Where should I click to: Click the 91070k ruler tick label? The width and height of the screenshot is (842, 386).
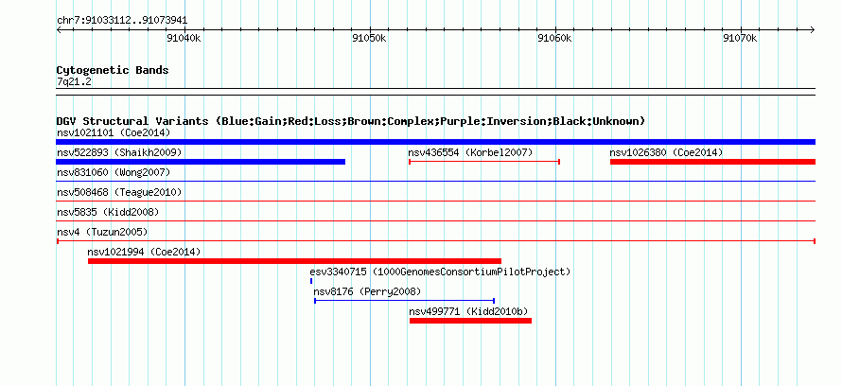click(740, 38)
